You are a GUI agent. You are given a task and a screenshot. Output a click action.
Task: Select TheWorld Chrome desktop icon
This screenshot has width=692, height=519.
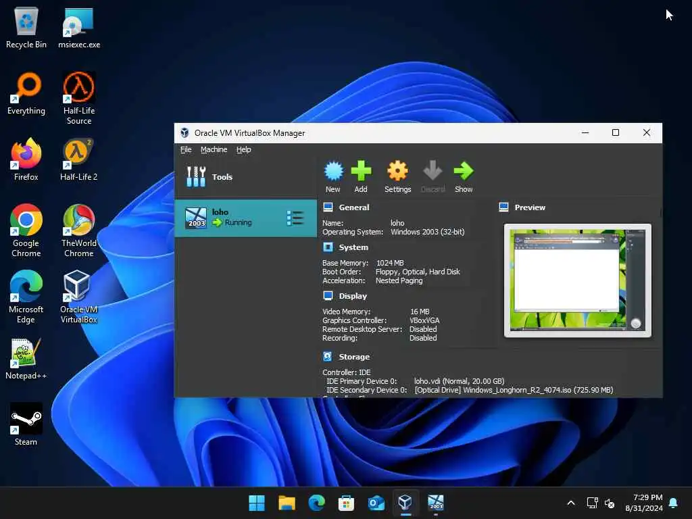click(79, 231)
